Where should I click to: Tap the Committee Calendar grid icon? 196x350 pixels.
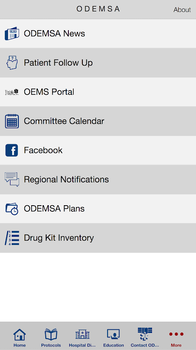coord(12,121)
